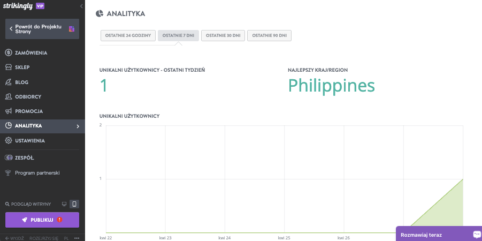Click the pie chart icon beside Analityka heading
Image resolution: width=482 pixels, height=241 pixels.
tap(100, 13)
